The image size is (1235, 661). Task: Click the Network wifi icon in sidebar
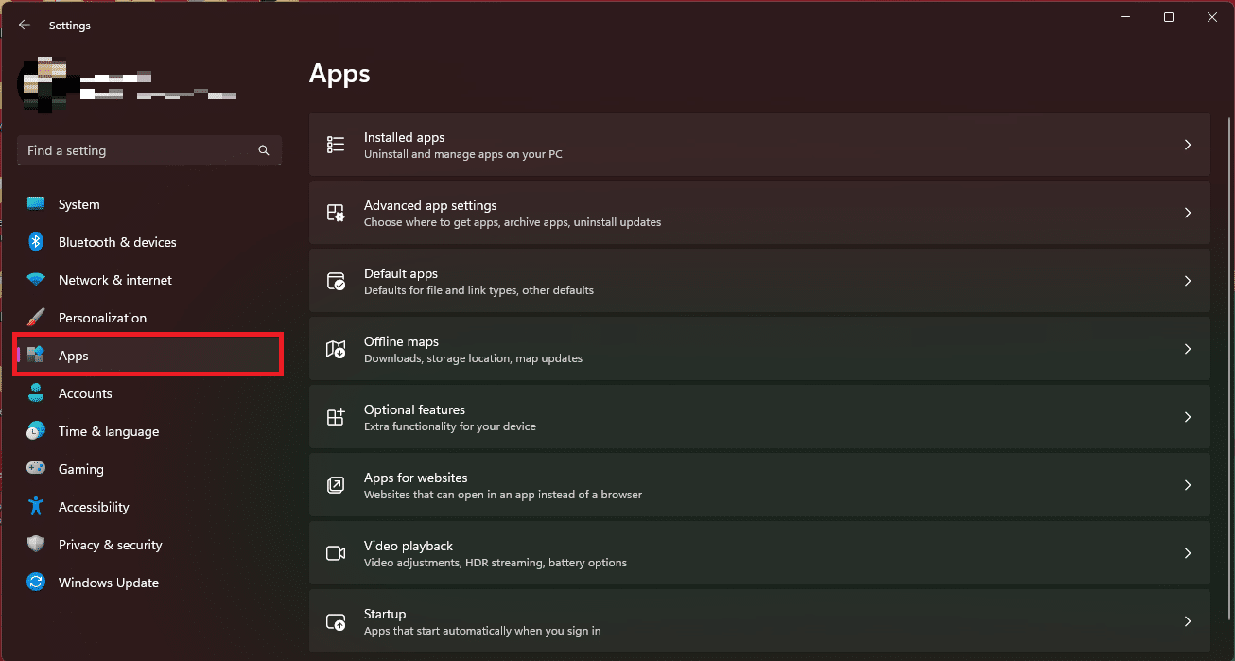(36, 280)
